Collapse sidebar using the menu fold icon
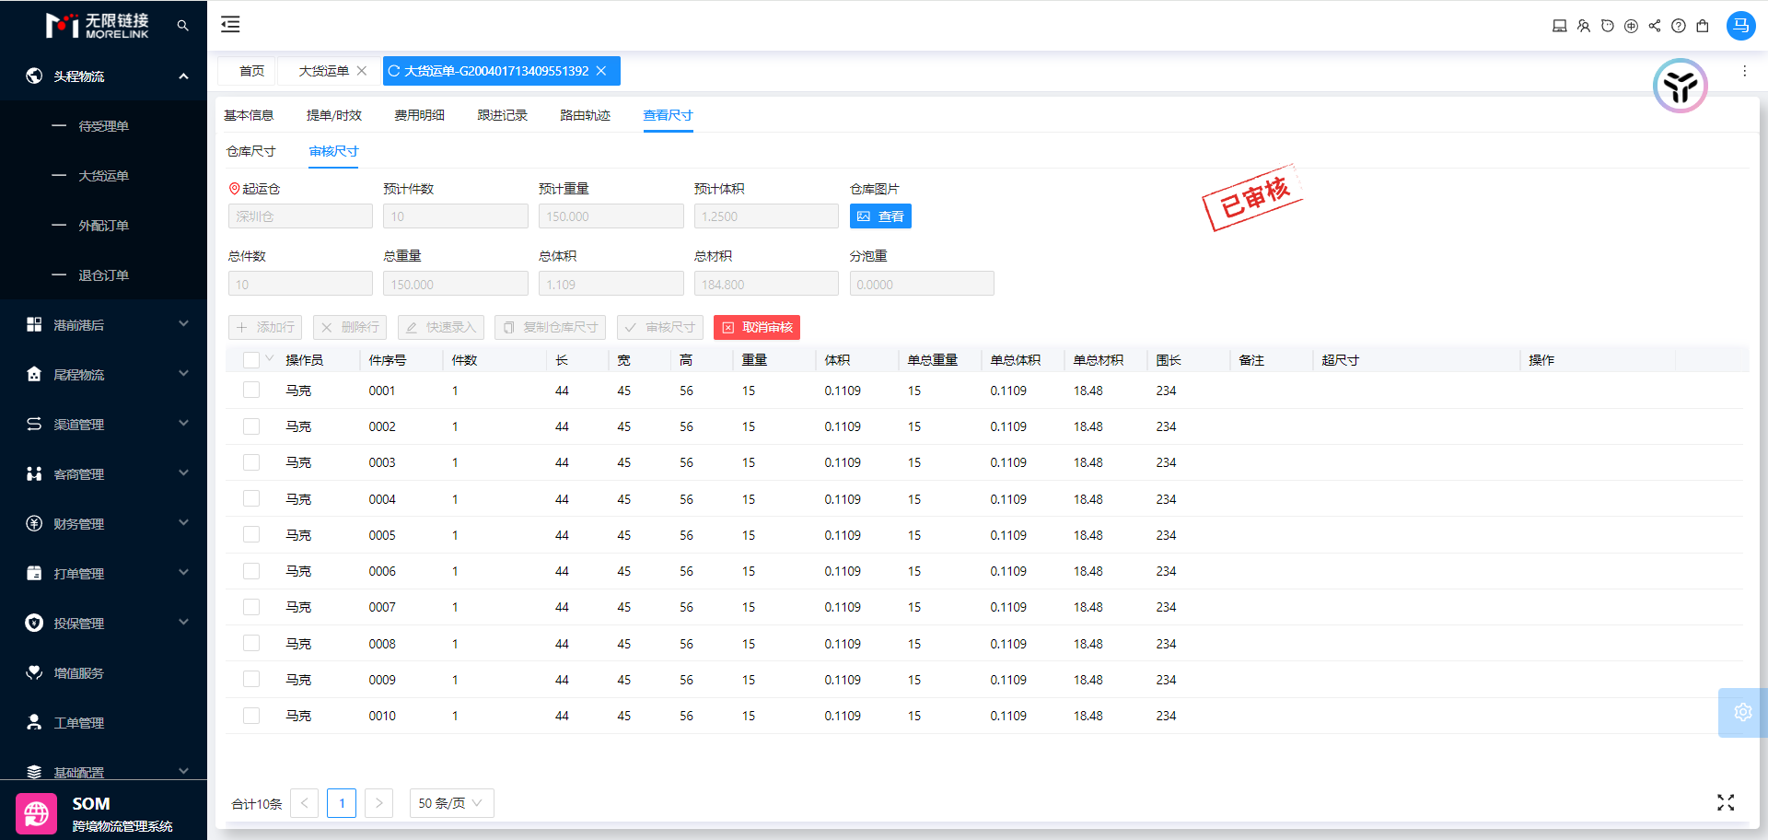 click(230, 25)
